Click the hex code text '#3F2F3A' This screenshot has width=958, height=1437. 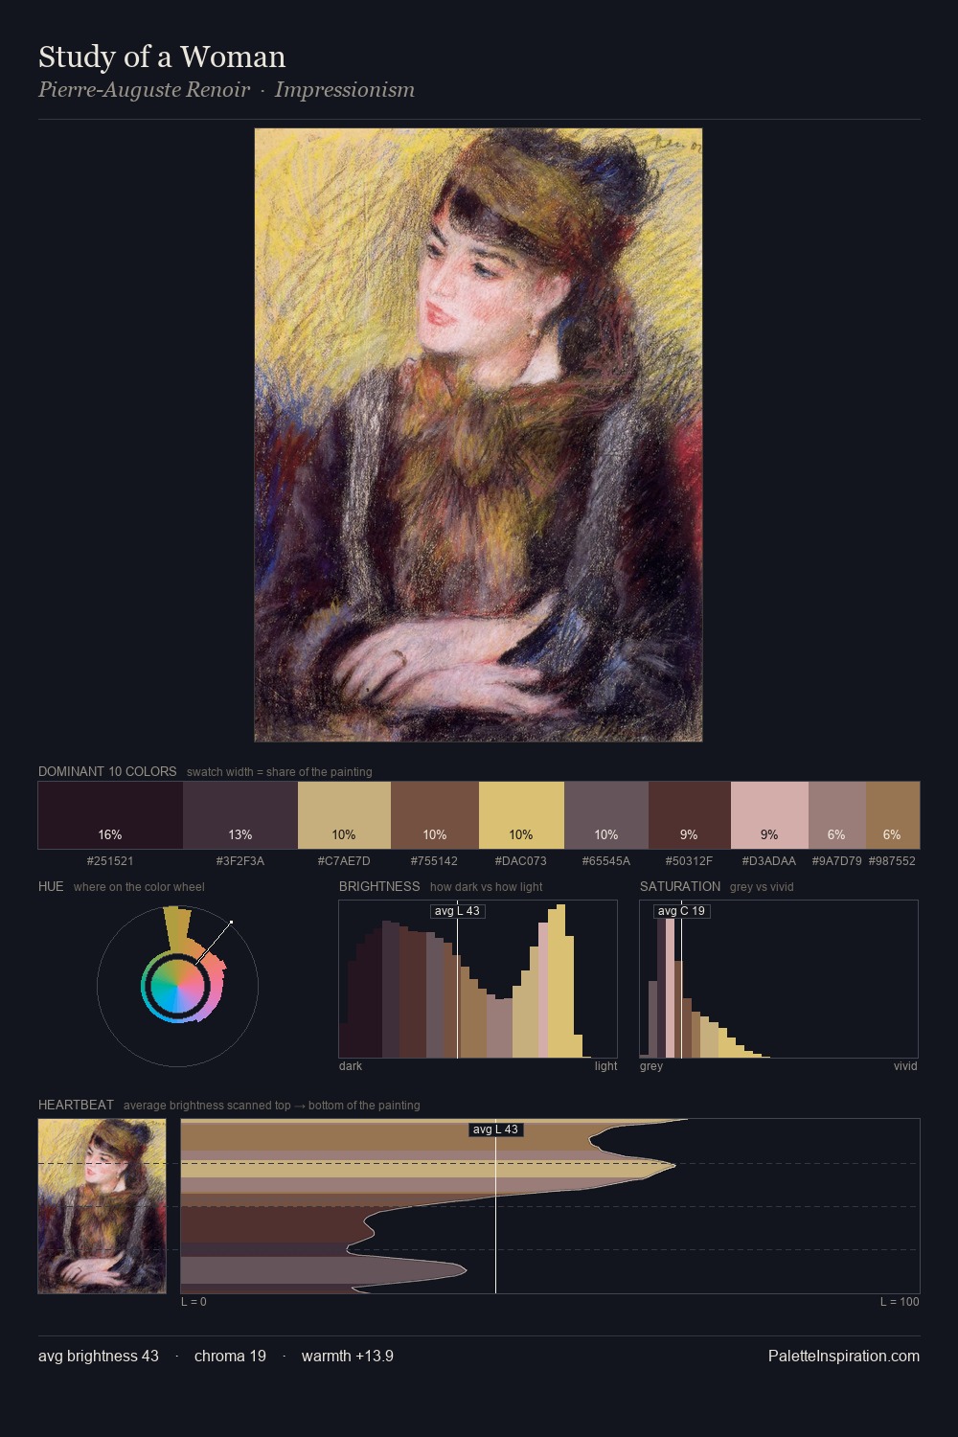(x=240, y=861)
